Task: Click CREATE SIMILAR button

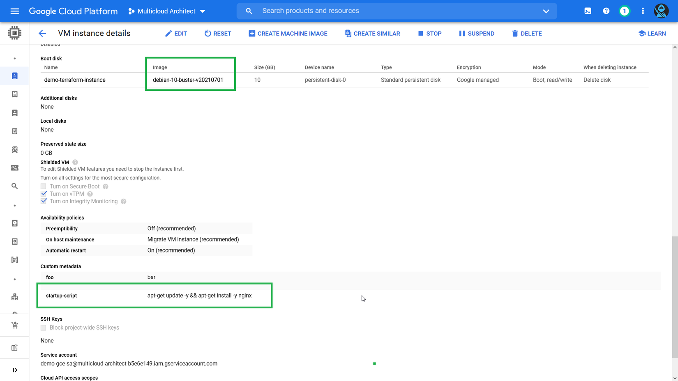Action: pyautogui.click(x=373, y=34)
